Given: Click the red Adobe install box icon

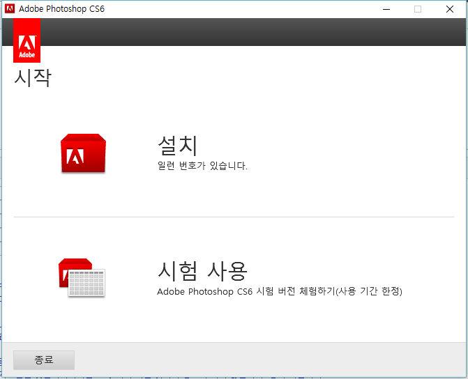Looking at the screenshot, I should 83,153.
